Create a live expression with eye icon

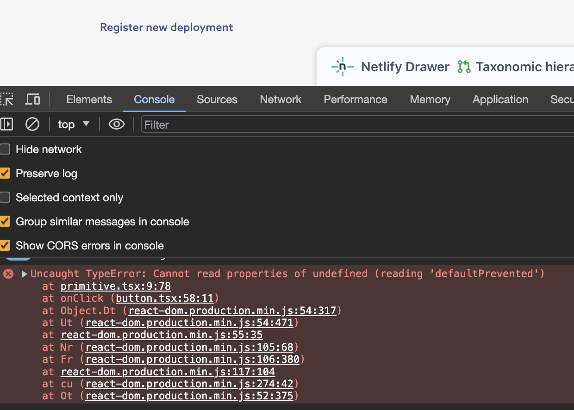(117, 124)
